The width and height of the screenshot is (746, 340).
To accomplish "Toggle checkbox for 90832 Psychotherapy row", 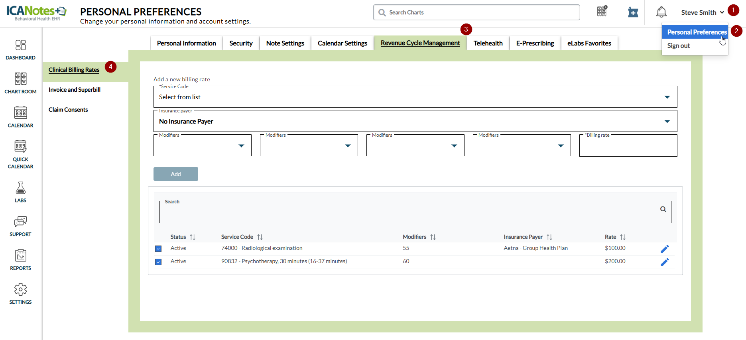I will tap(158, 262).
